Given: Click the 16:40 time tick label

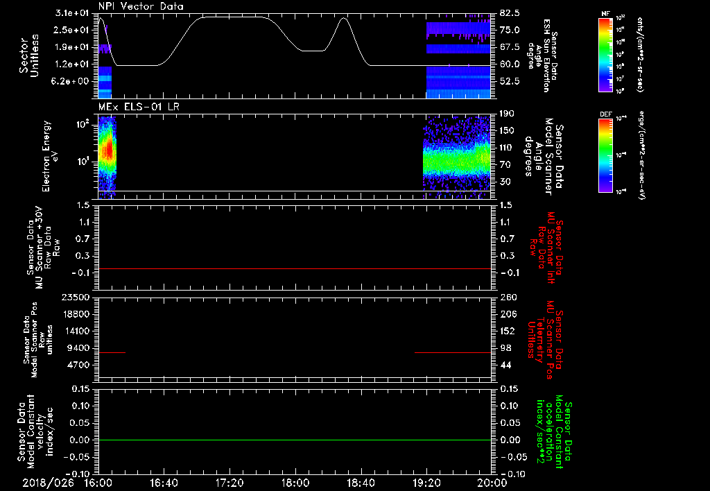Looking at the screenshot, I should (164, 483).
